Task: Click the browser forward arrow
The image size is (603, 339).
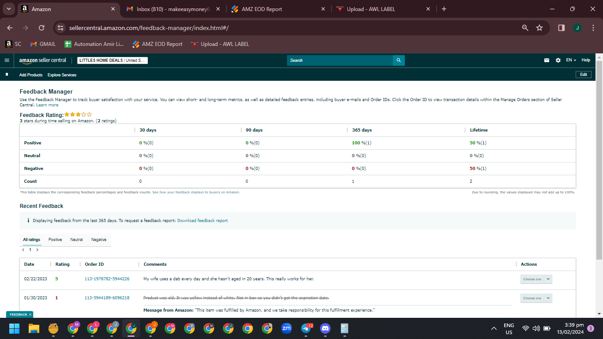Action: click(26, 28)
